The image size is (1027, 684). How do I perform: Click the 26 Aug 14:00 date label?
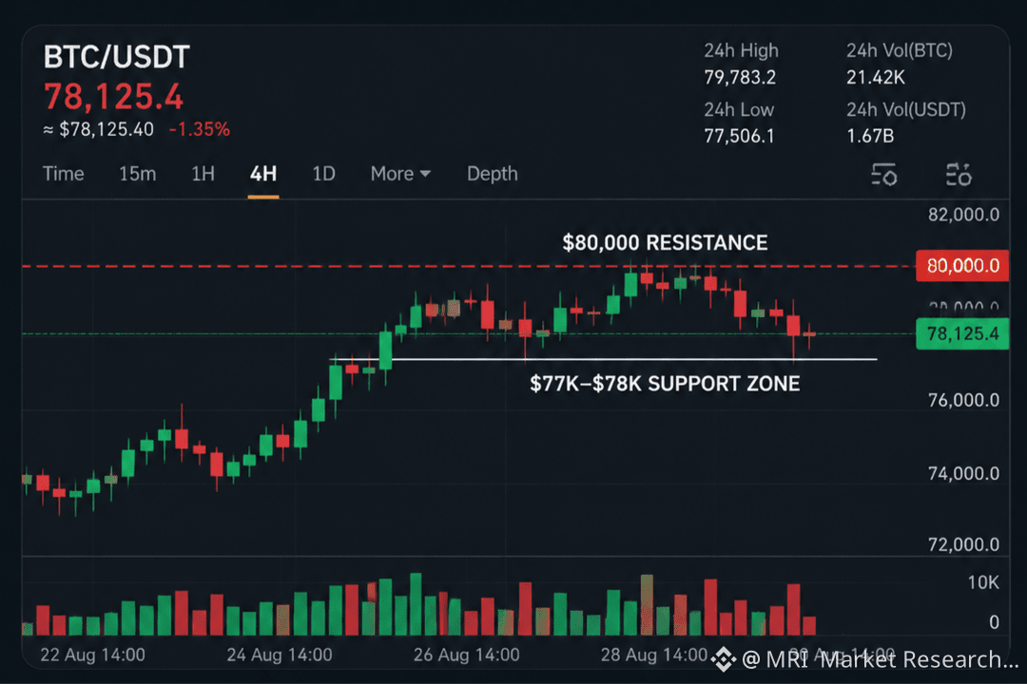[x=466, y=655]
